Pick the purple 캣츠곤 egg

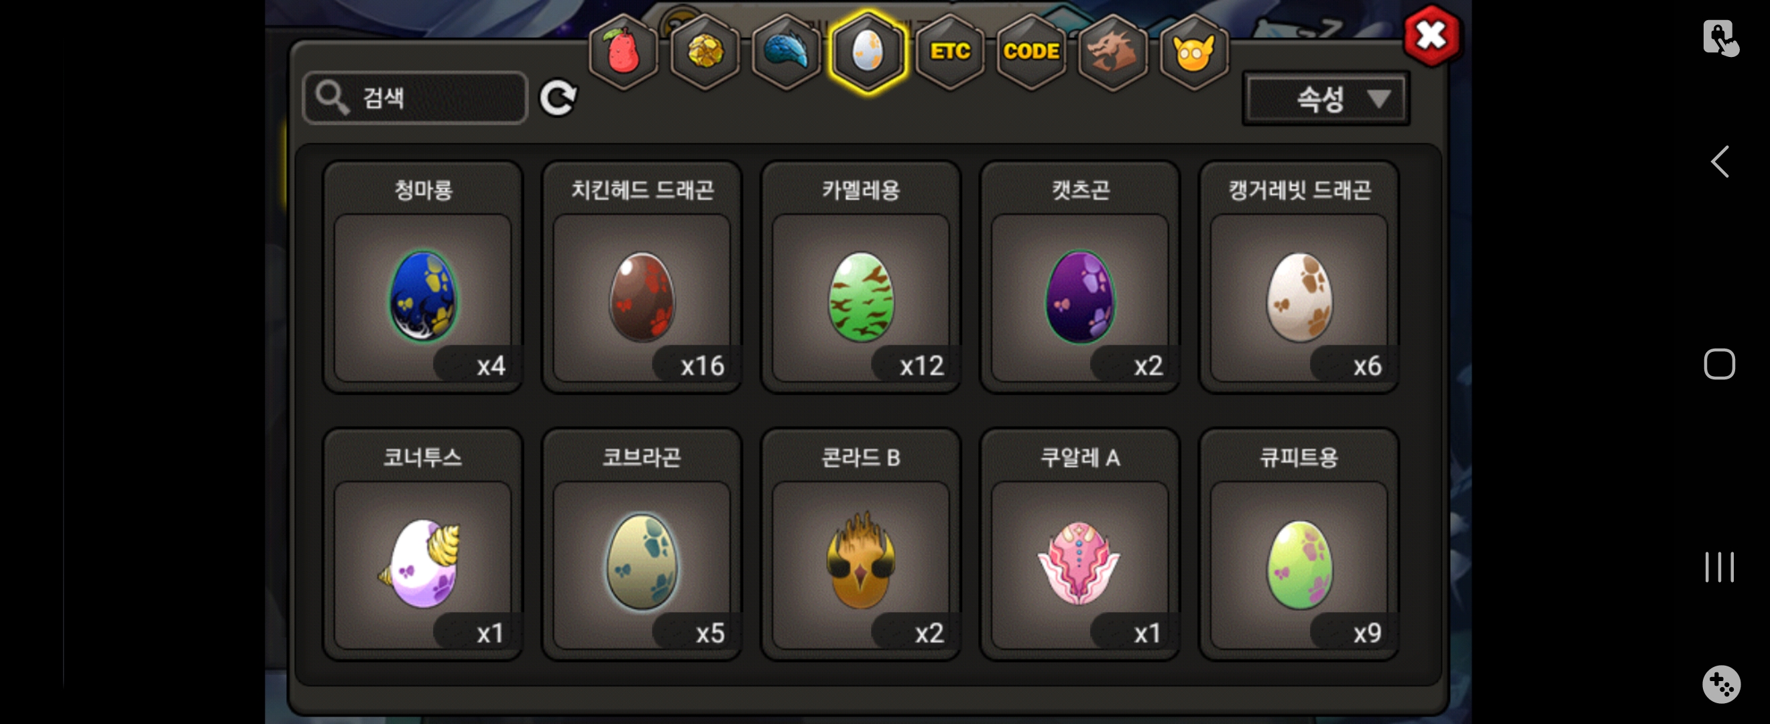click(x=1080, y=277)
